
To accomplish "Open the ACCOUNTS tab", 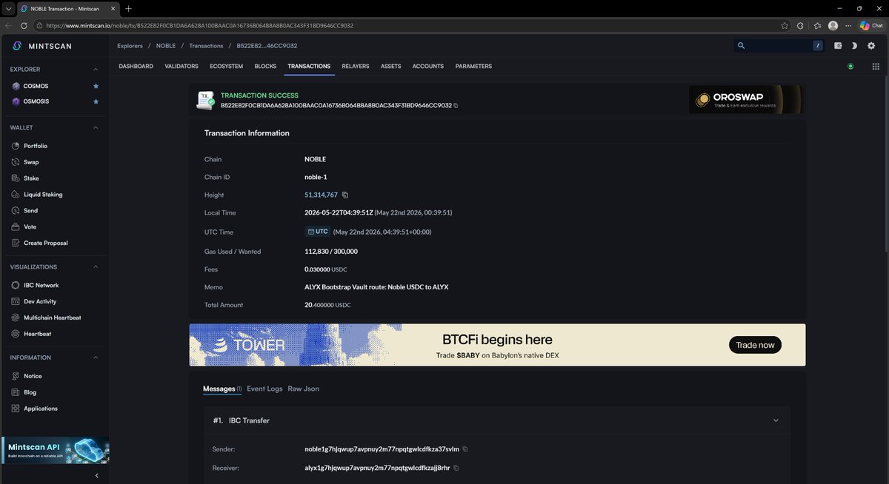I will click(x=428, y=67).
